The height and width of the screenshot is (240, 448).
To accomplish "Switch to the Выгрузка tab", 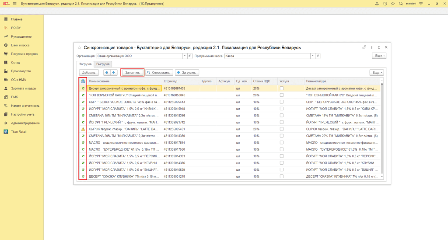I will coord(103,64).
